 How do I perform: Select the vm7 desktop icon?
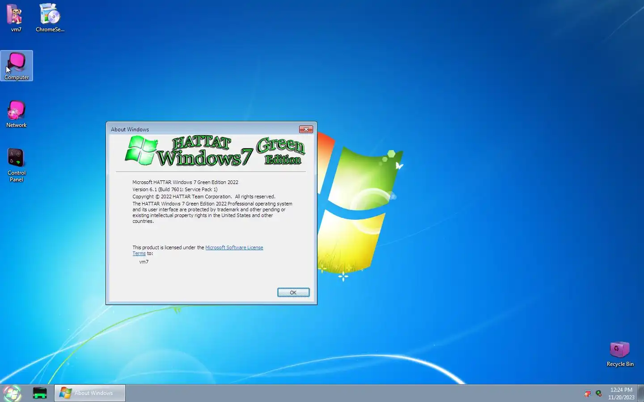(16, 18)
